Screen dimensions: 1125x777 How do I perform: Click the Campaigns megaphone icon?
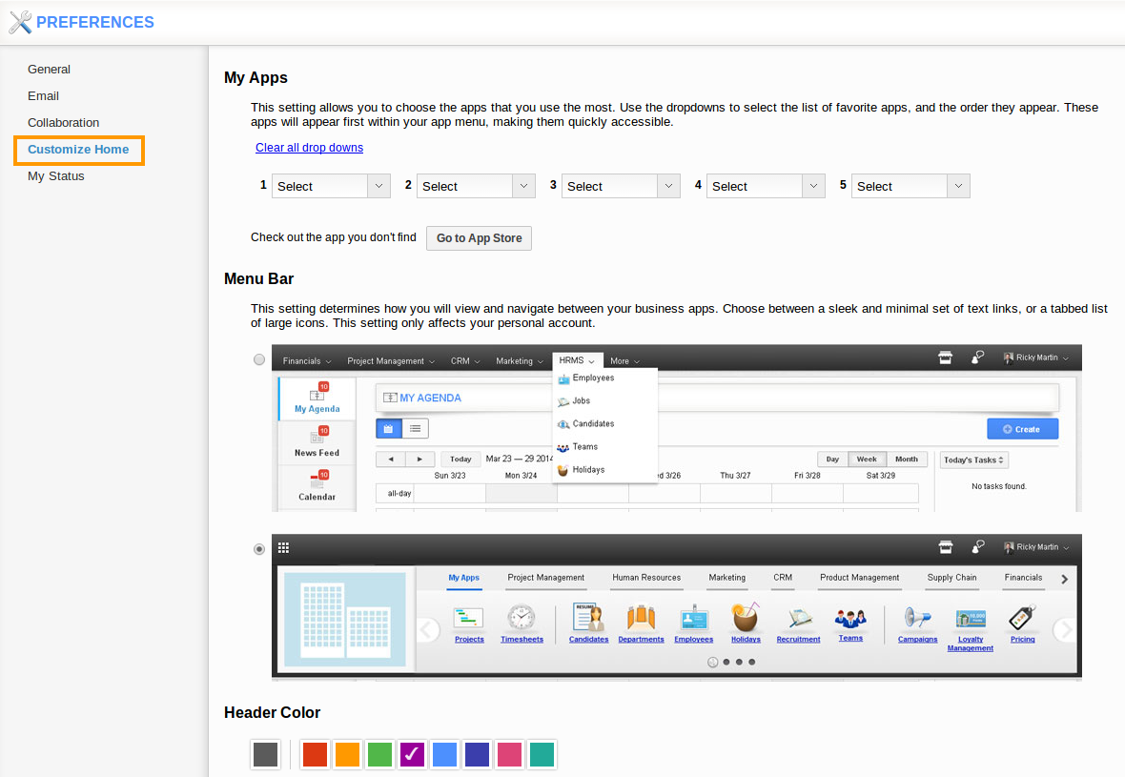[x=917, y=618]
